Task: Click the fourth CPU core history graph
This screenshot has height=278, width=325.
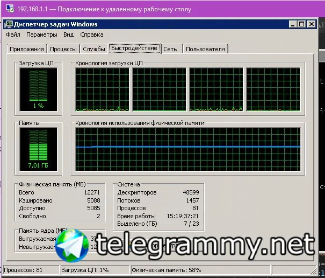Action: click(x=273, y=89)
